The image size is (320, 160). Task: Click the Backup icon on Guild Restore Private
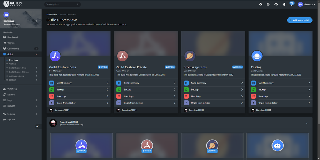click(x=119, y=89)
